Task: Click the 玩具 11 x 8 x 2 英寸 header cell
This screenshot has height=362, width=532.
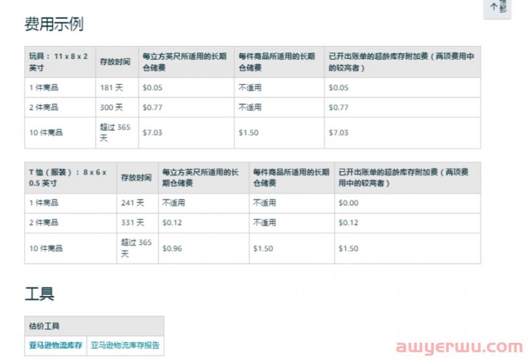Action: pyautogui.click(x=60, y=62)
